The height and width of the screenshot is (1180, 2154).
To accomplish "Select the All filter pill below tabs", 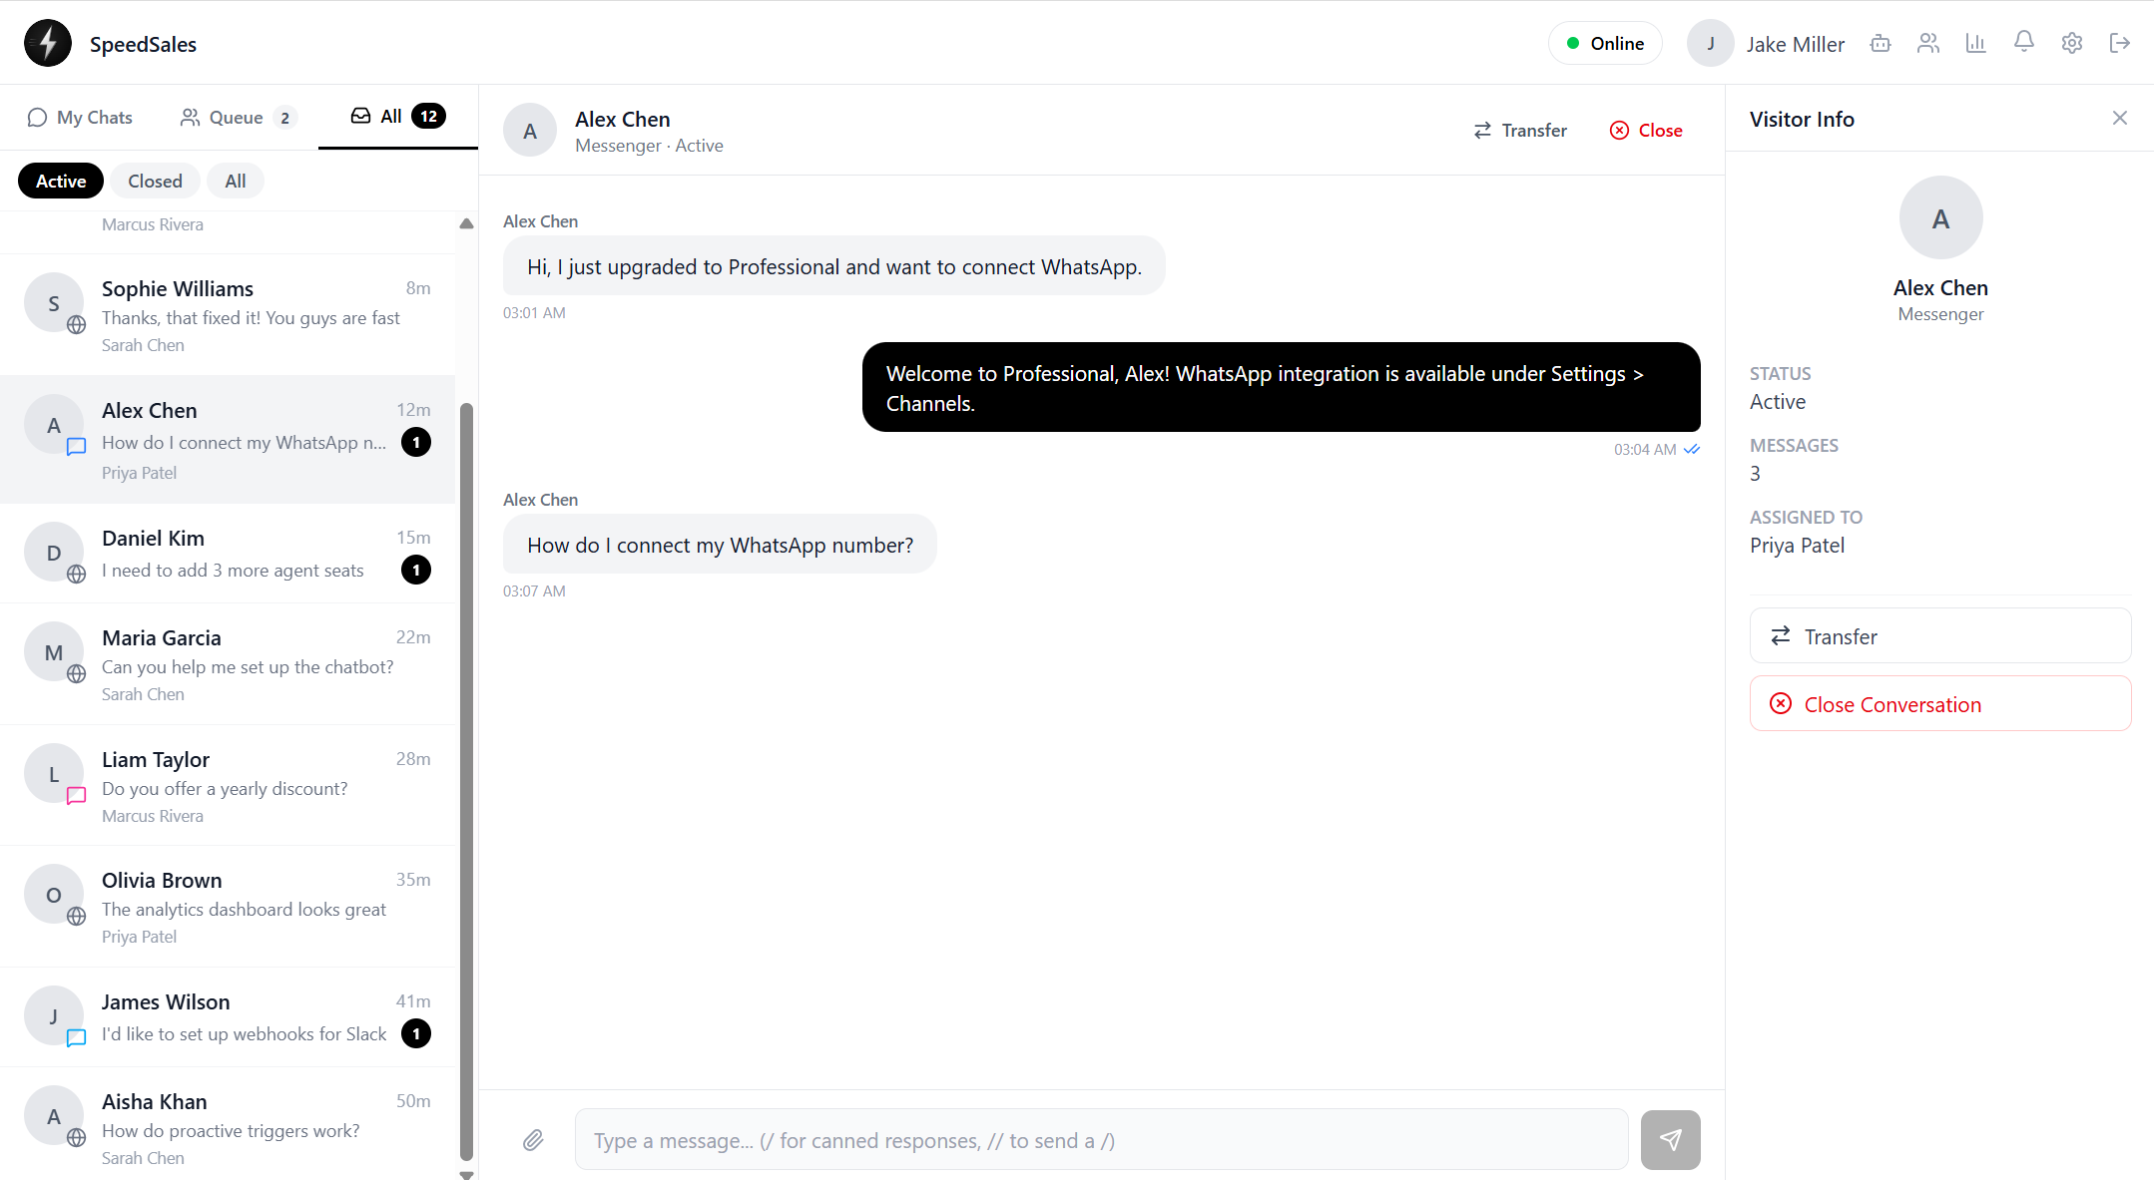I will [236, 181].
